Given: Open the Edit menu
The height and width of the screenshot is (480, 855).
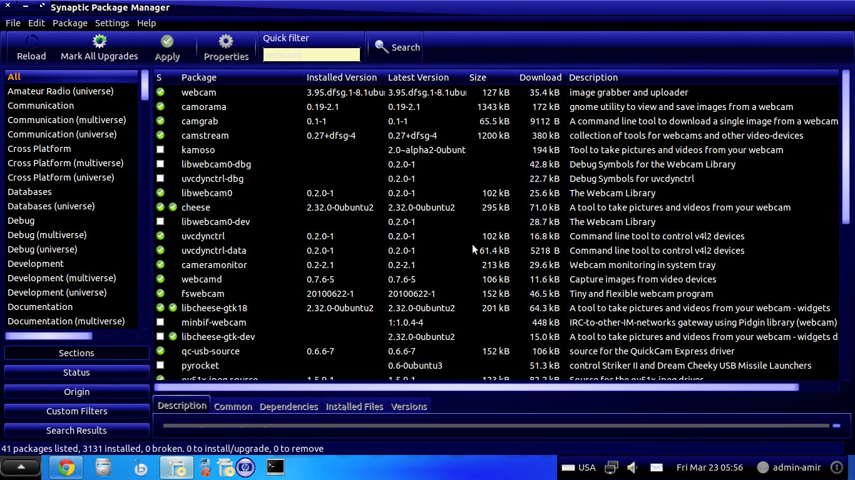Looking at the screenshot, I should [x=36, y=23].
